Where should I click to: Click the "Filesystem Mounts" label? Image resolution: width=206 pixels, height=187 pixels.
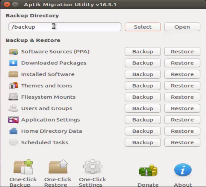(x=48, y=97)
